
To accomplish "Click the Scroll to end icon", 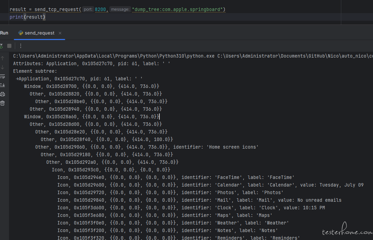I will tap(3, 85).
